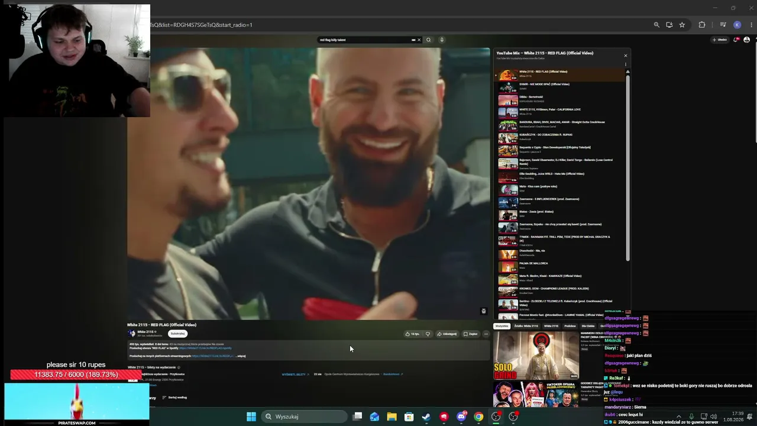Click the YouTube search magnifier button
The height and width of the screenshot is (426, 757).
click(x=429, y=40)
